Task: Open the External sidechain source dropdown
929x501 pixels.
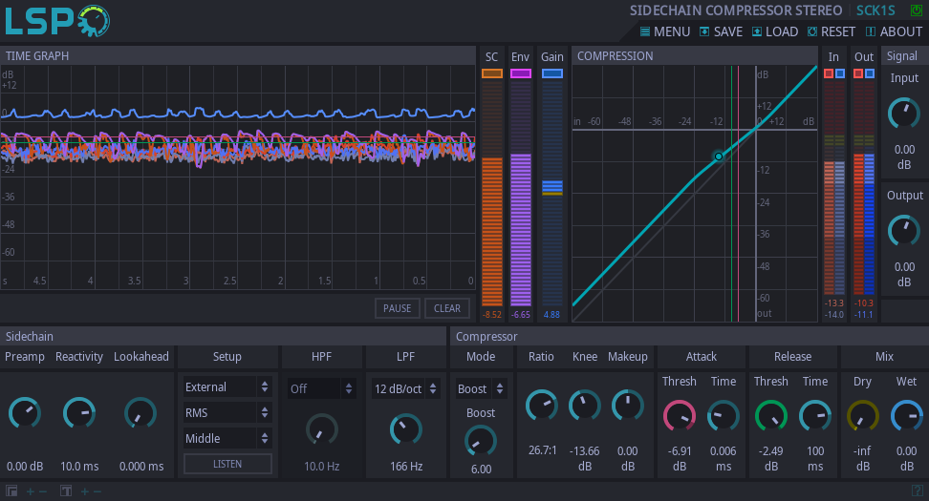Action: 227,386
